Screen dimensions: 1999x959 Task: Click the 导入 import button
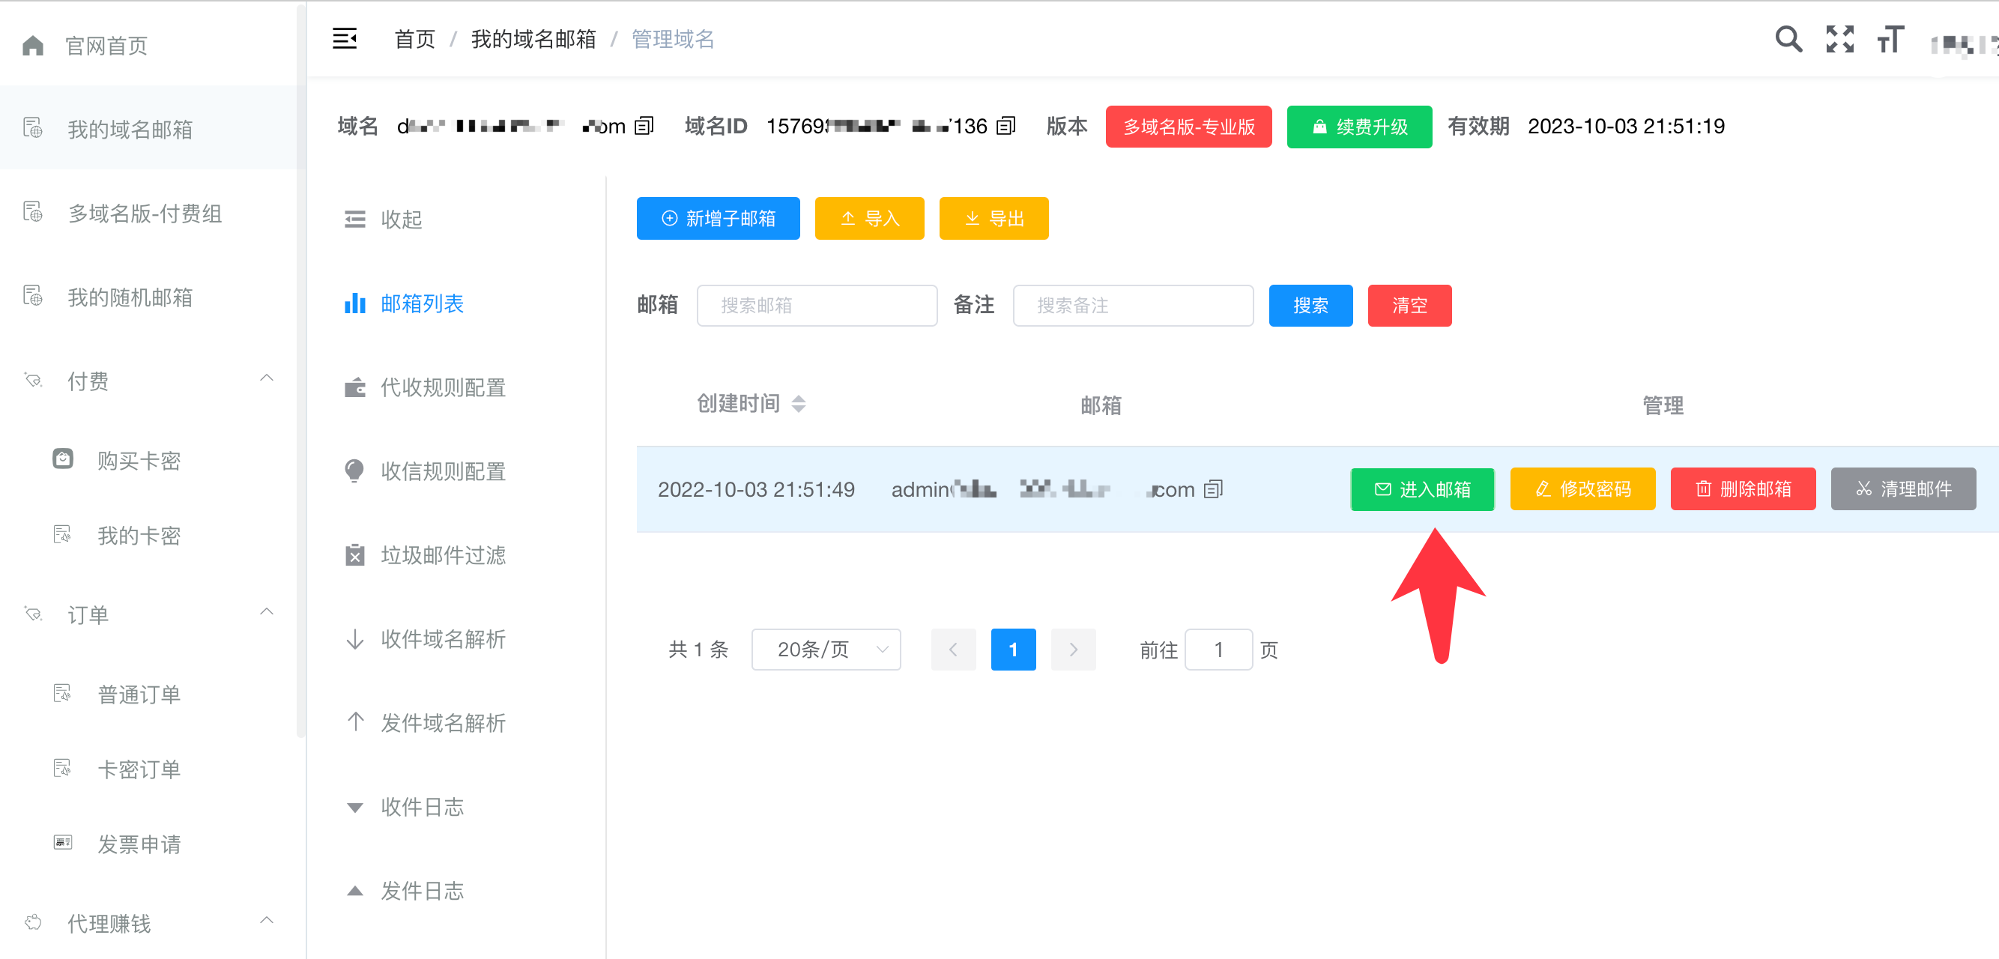coord(869,218)
